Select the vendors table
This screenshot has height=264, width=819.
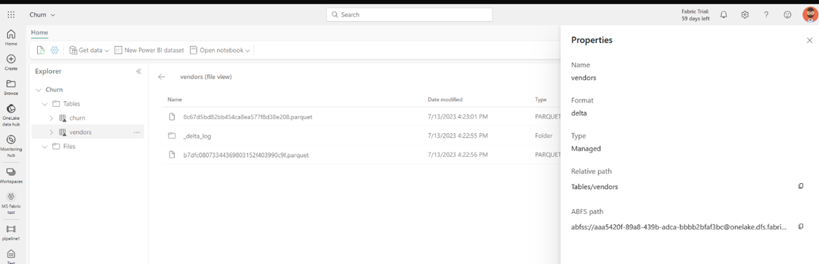(x=80, y=132)
